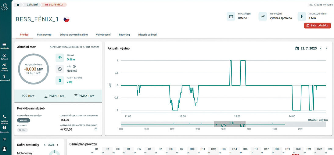The image size is (334, 155).
Task: Open the Historie událostí tab
Action: pos(147,35)
